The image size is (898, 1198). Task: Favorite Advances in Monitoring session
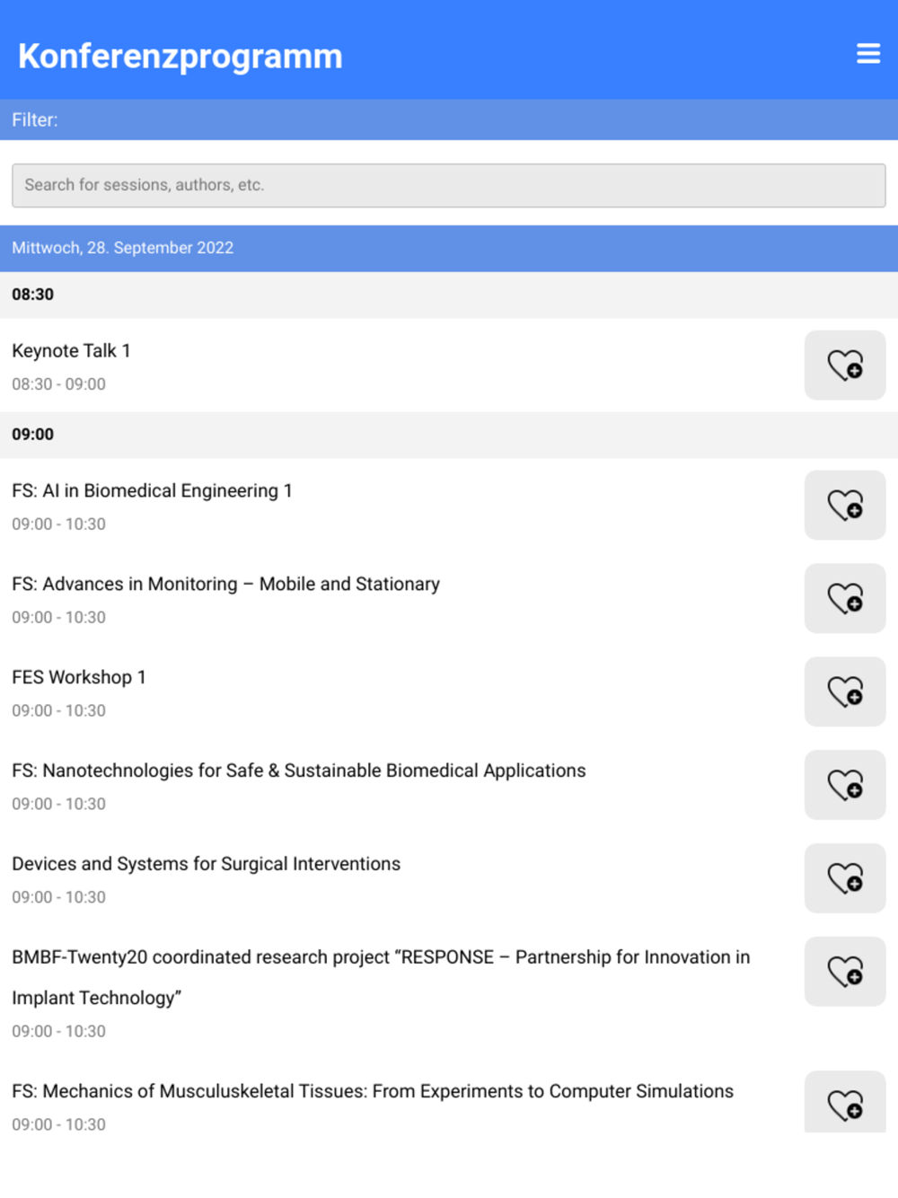[844, 599]
